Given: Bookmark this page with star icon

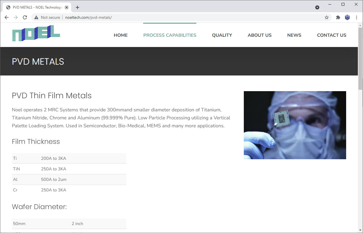Looking at the screenshot, I should click(x=327, y=17).
